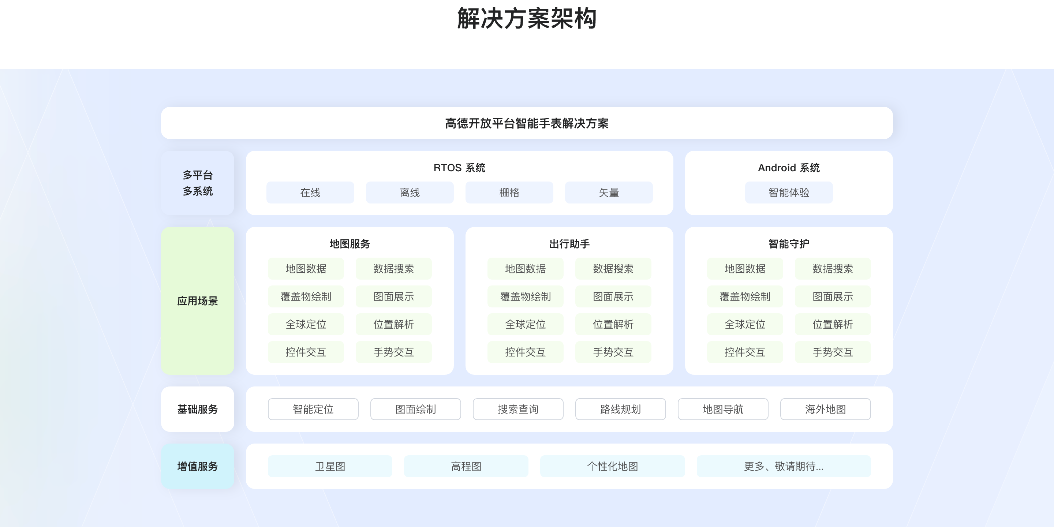Select the 海外地图 button
The width and height of the screenshot is (1054, 527).
(x=825, y=409)
